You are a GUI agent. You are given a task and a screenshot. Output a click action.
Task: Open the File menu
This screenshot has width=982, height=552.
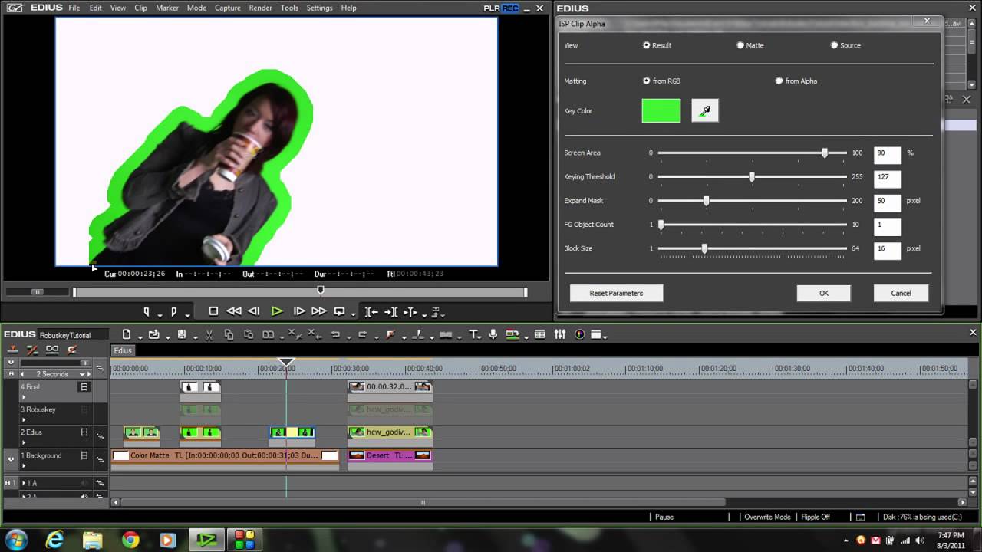click(x=74, y=8)
